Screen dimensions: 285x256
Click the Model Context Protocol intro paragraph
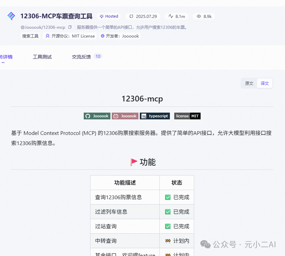[141, 138]
